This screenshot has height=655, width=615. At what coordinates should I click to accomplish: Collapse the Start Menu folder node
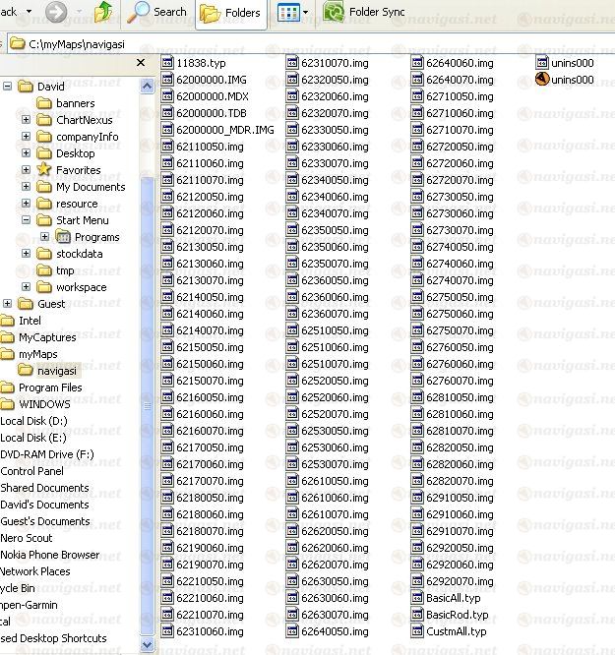coord(26,220)
